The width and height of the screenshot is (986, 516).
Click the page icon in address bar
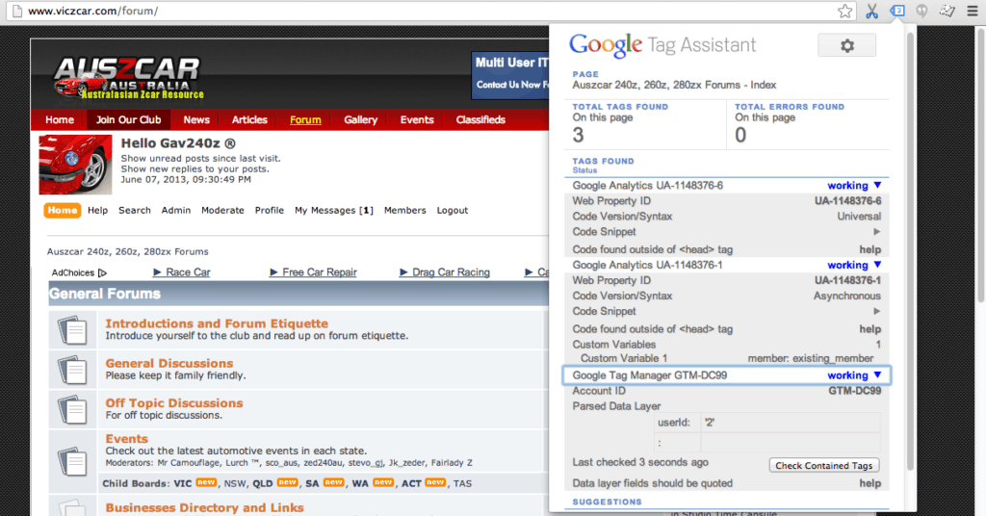(x=16, y=11)
